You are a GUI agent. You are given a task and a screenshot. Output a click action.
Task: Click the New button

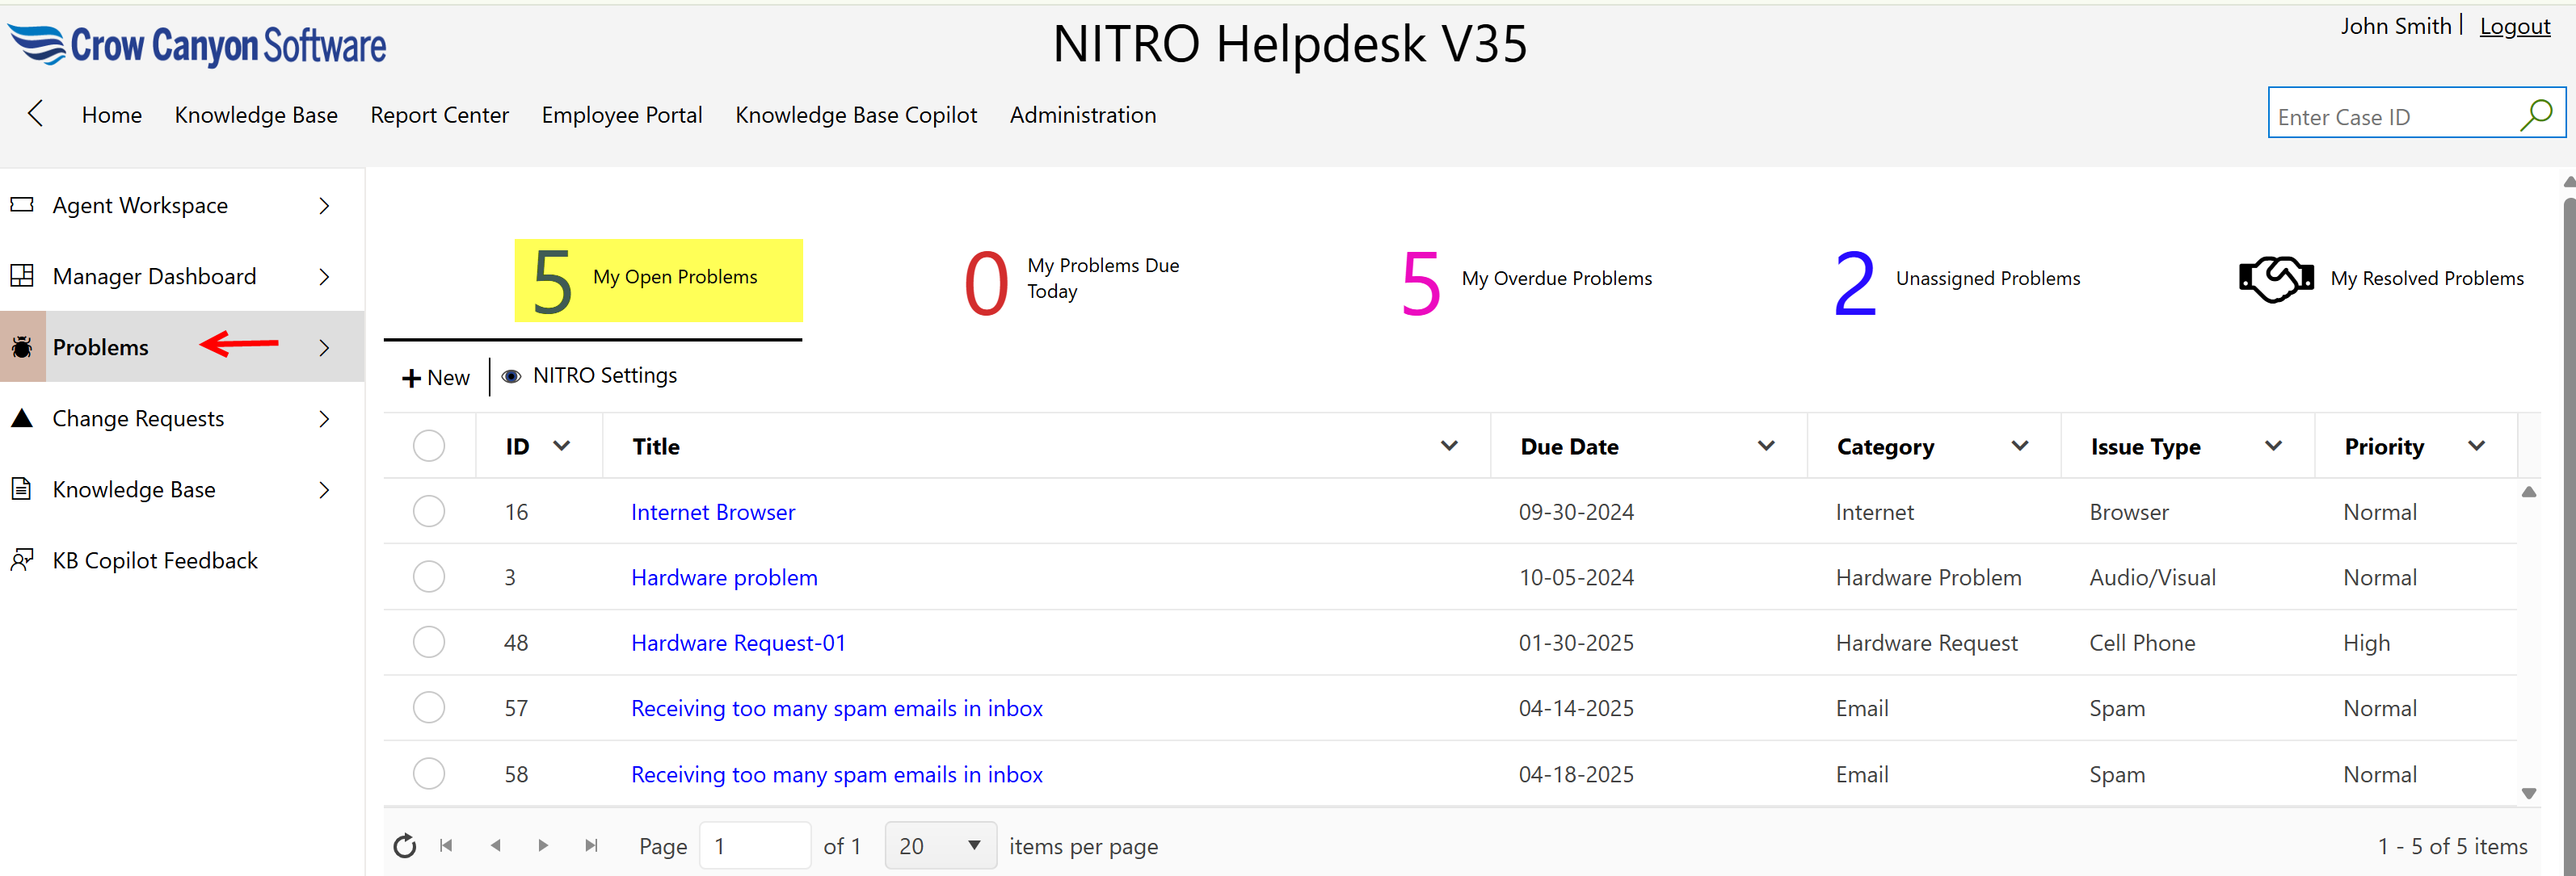click(x=436, y=378)
